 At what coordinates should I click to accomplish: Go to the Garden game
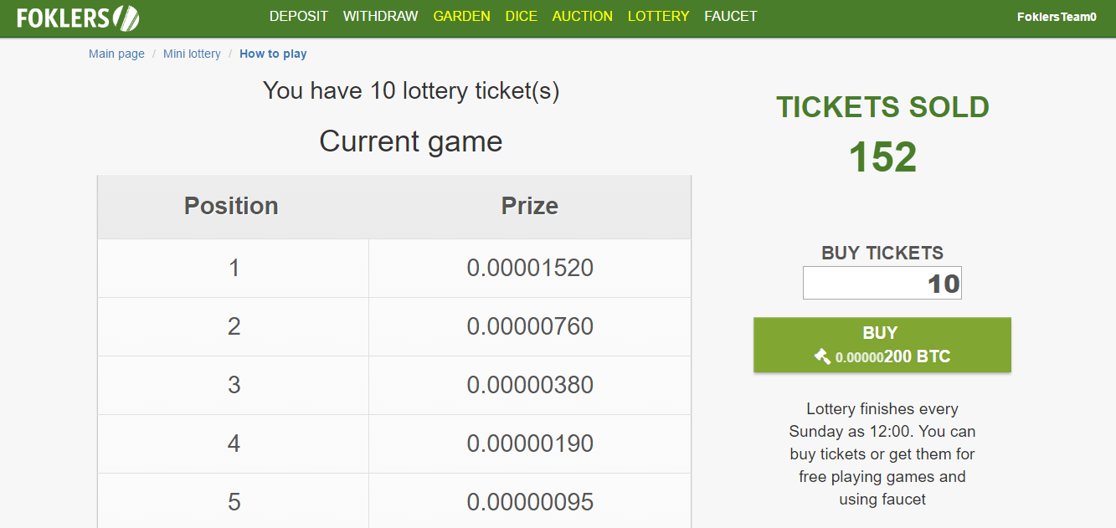point(462,16)
